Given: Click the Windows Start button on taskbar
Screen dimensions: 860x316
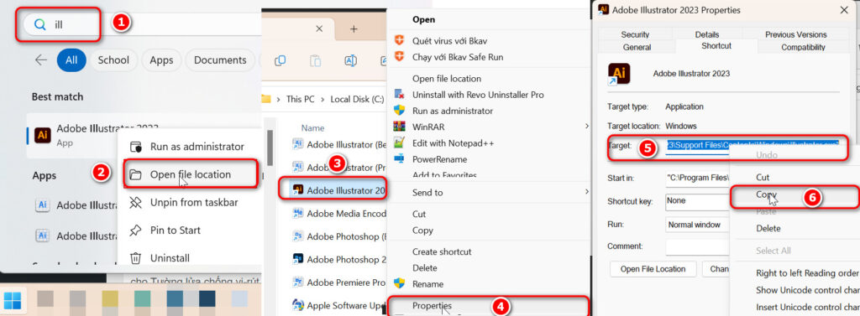Looking at the screenshot, I should (12, 300).
